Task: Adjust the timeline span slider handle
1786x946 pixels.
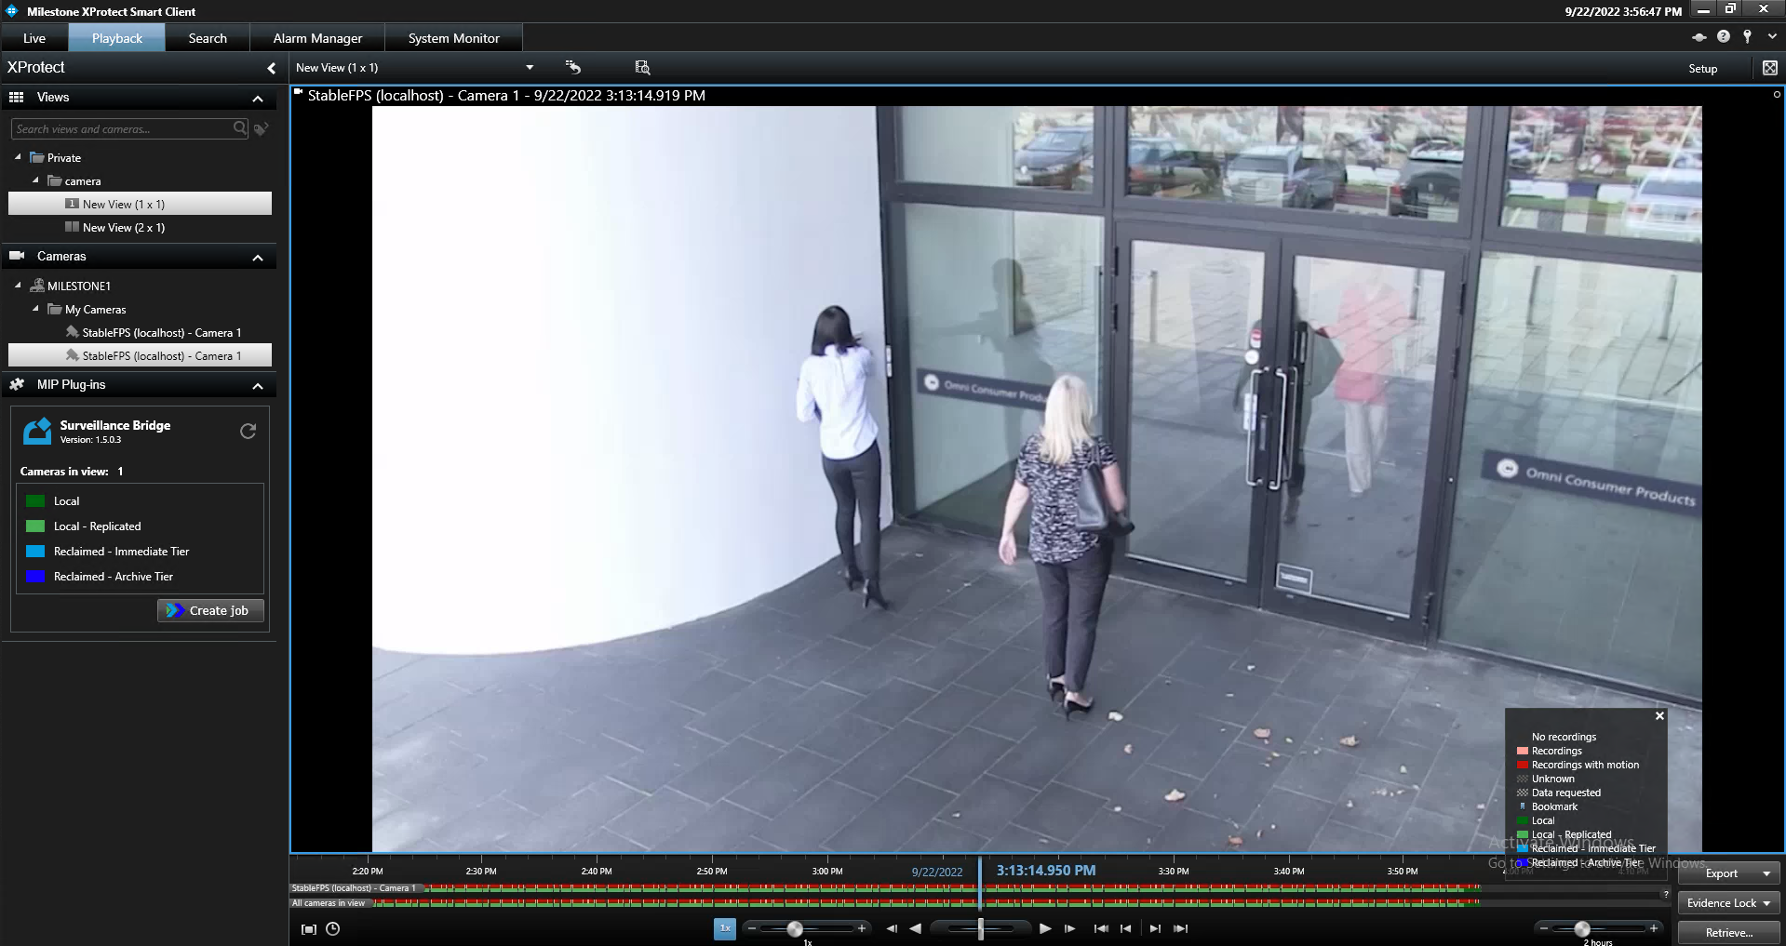Action: 1582,928
